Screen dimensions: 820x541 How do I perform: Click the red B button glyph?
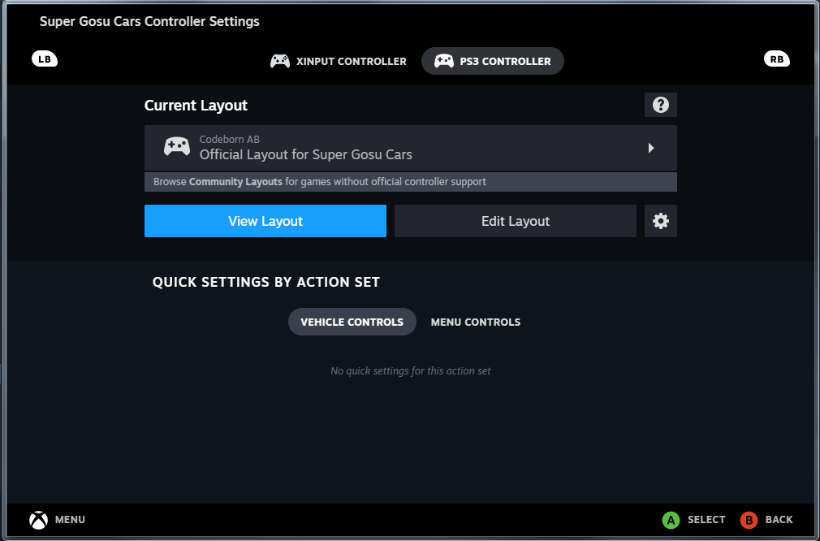pyautogui.click(x=749, y=520)
